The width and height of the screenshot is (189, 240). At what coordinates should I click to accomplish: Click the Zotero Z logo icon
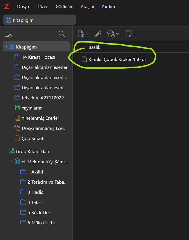tap(6, 7)
